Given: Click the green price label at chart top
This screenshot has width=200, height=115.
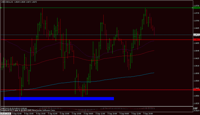Looking at the screenshot, I should pos(196,8).
